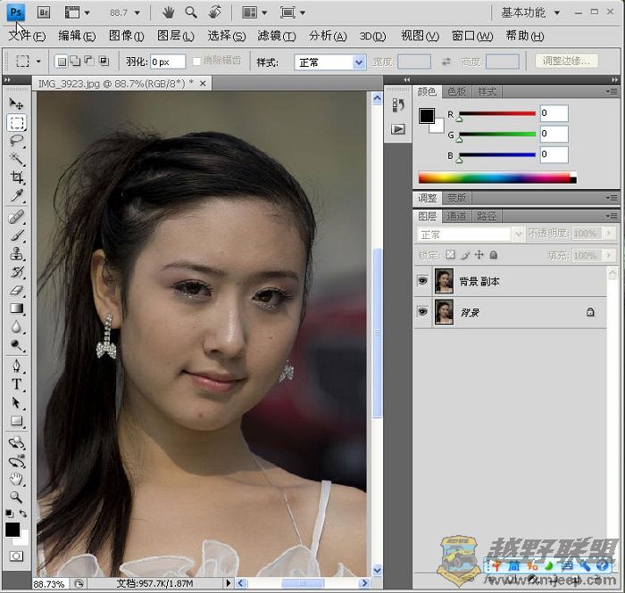Screen dimensions: 625x593
Task: Click the 调整边缘 button
Action: (x=567, y=62)
